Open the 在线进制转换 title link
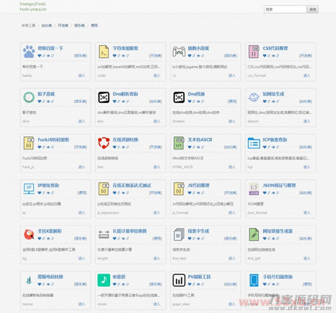Viewport: 336px width, 313px height. pos(125,140)
